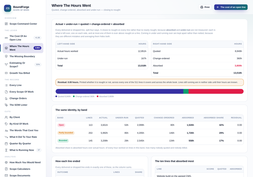Viewport: 253px width, 177px height.
Task: Click the printer icon in Print button
Action: click(202, 7)
